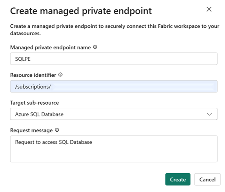
Task: Click the 'Resource identifier' label text
Action: click(33, 75)
